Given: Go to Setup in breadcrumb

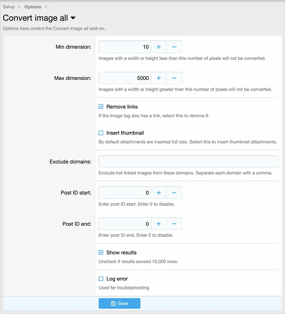Looking at the screenshot, I should point(9,7).
